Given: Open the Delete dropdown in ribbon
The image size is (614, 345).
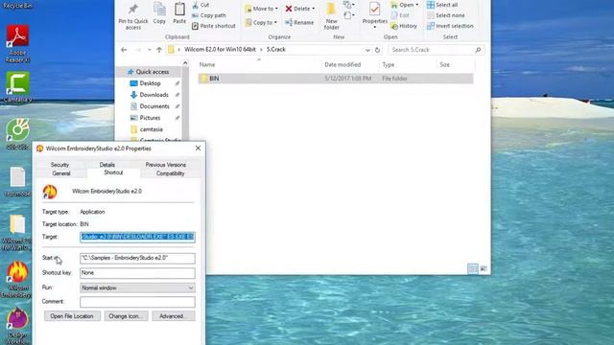Looking at the screenshot, I should [x=300, y=9].
